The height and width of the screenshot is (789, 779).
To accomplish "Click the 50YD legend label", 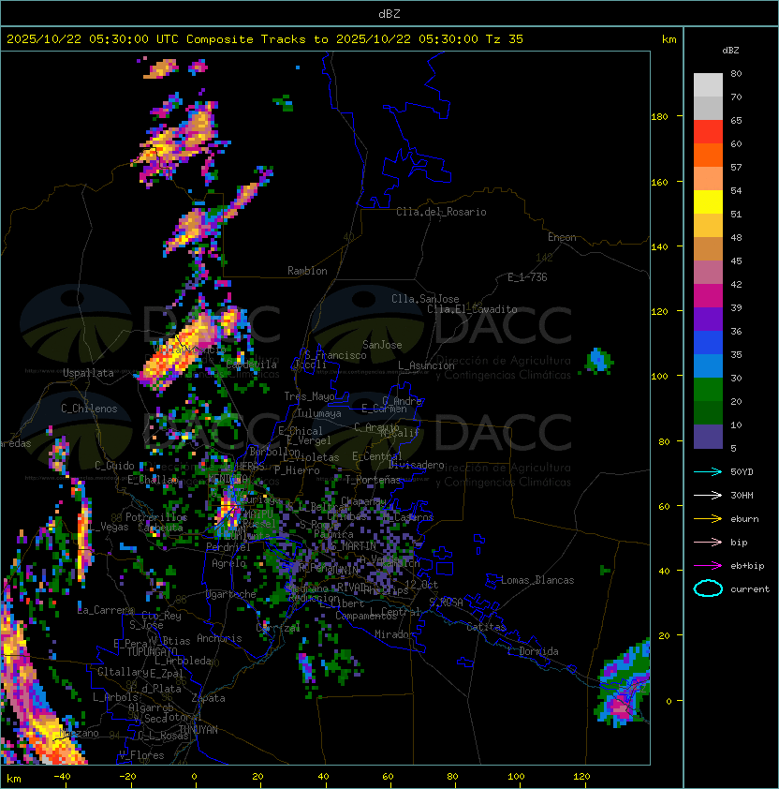I will pyautogui.click(x=742, y=472).
